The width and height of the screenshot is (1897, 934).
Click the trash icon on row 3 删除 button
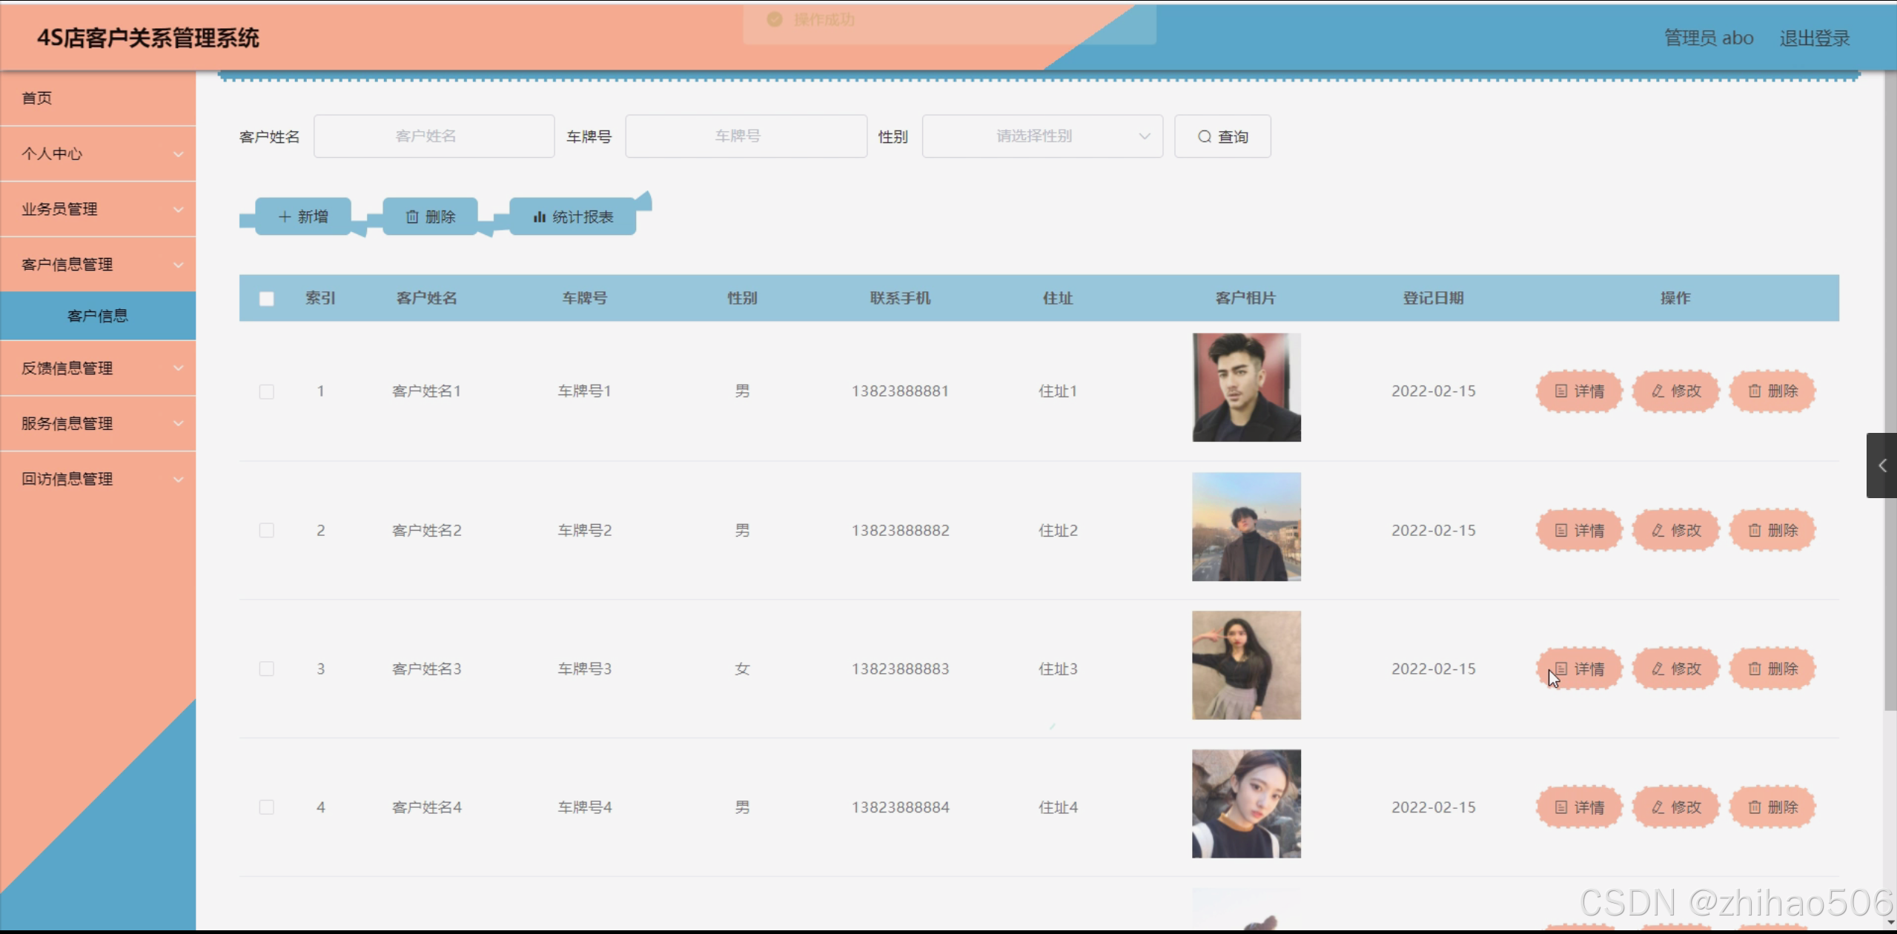click(1754, 668)
